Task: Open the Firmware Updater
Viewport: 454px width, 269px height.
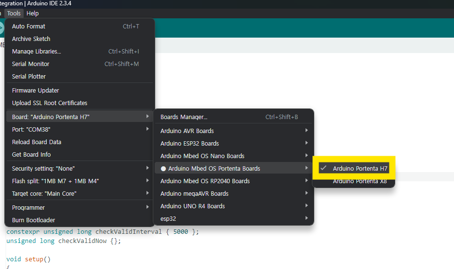Action: [80, 90]
